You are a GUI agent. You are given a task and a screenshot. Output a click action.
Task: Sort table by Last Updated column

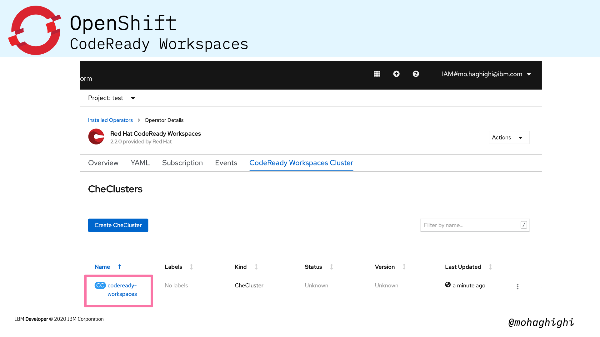tap(463, 267)
